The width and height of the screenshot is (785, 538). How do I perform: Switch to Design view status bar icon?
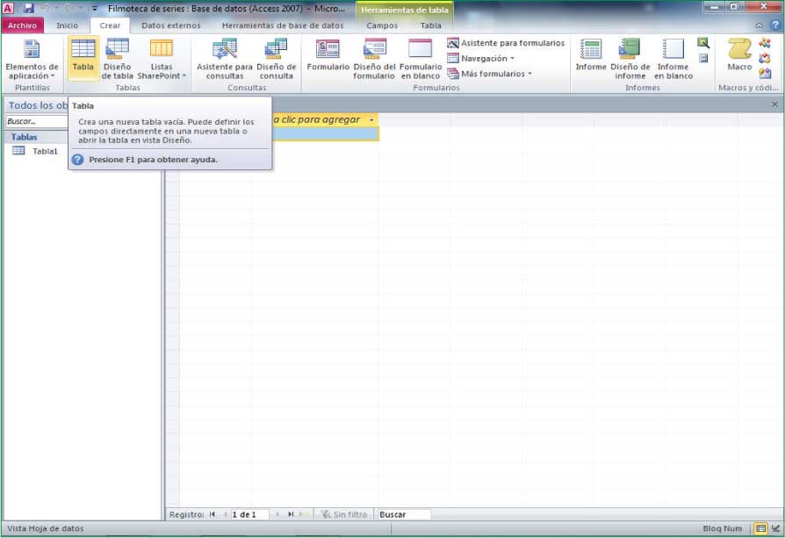[x=775, y=528]
